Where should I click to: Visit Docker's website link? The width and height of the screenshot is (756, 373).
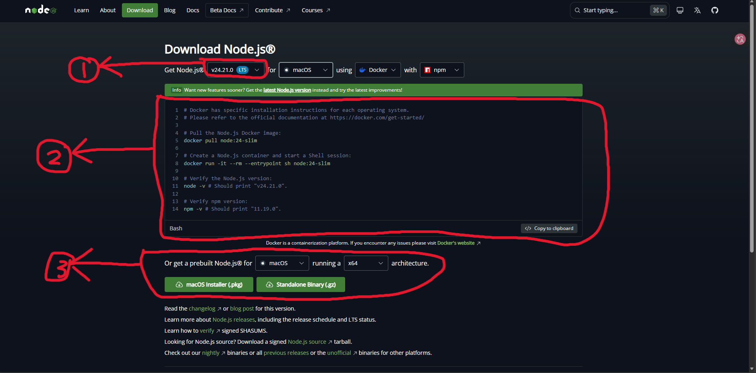click(456, 243)
